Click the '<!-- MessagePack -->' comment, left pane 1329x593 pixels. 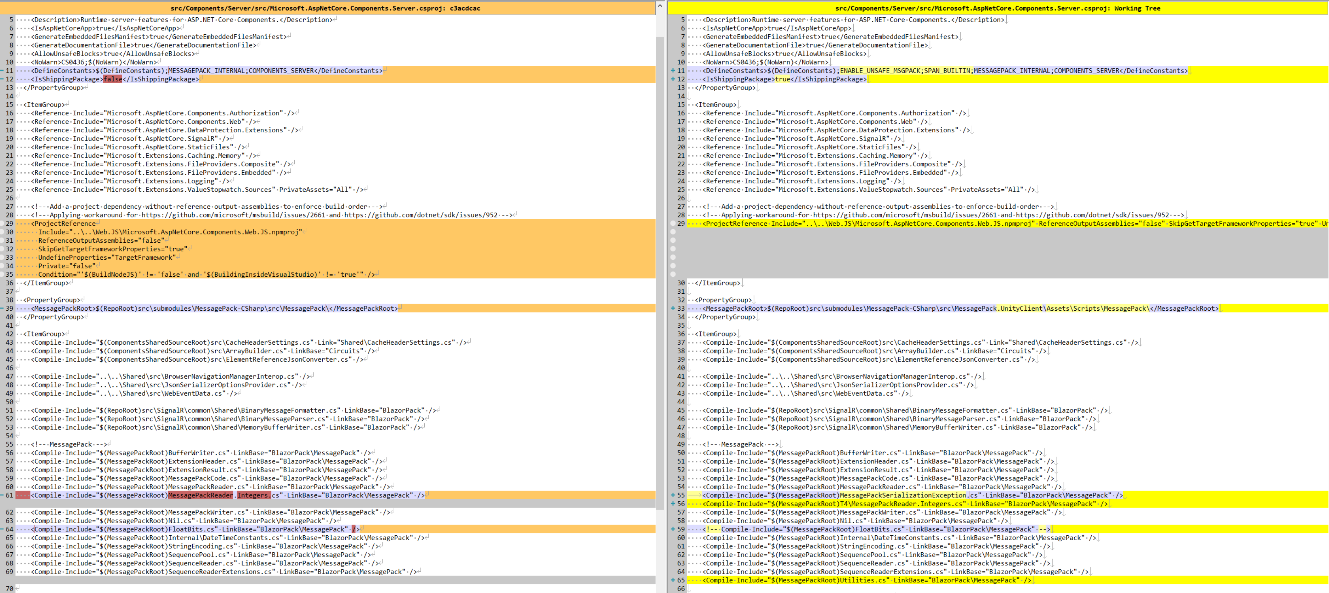click(x=69, y=444)
